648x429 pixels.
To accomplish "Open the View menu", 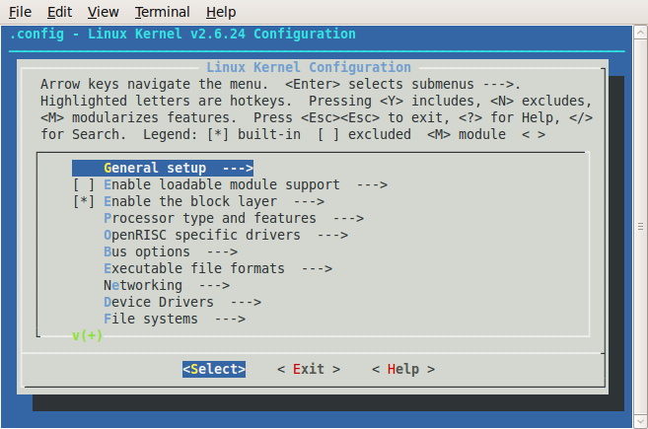I will click(x=103, y=12).
